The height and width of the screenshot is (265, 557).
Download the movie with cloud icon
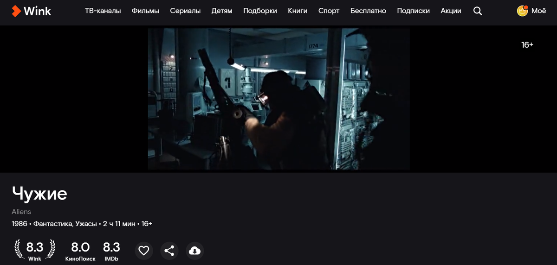[x=195, y=251]
